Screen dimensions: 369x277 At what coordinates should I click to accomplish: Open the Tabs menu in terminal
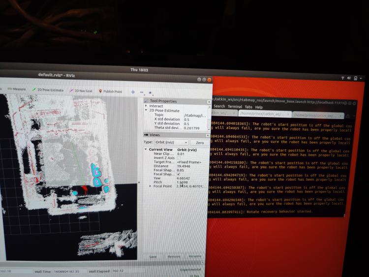[248, 107]
